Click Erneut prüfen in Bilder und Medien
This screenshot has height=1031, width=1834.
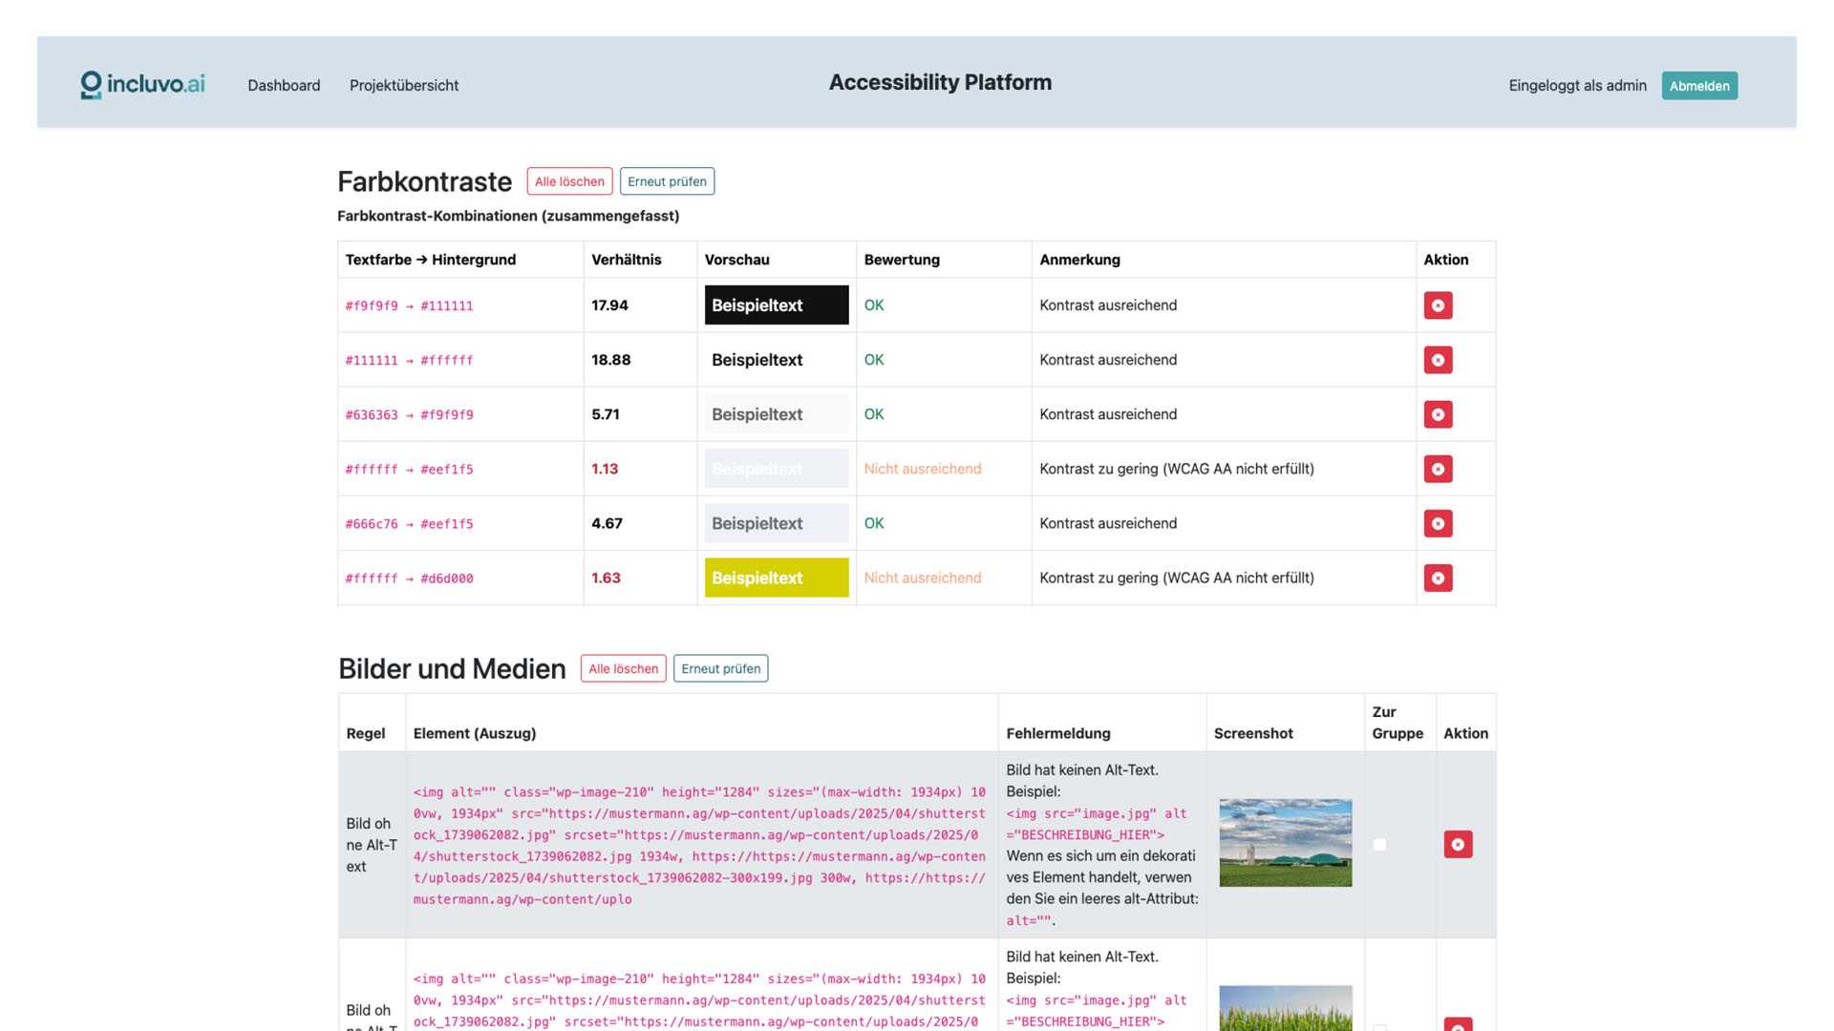(x=720, y=668)
